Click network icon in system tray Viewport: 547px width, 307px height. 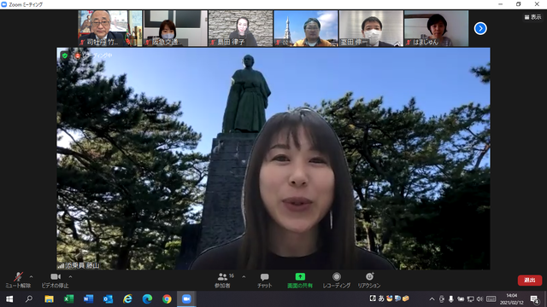471,299
